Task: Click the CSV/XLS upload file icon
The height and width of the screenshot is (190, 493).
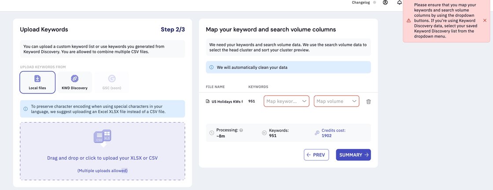Action: [103, 136]
